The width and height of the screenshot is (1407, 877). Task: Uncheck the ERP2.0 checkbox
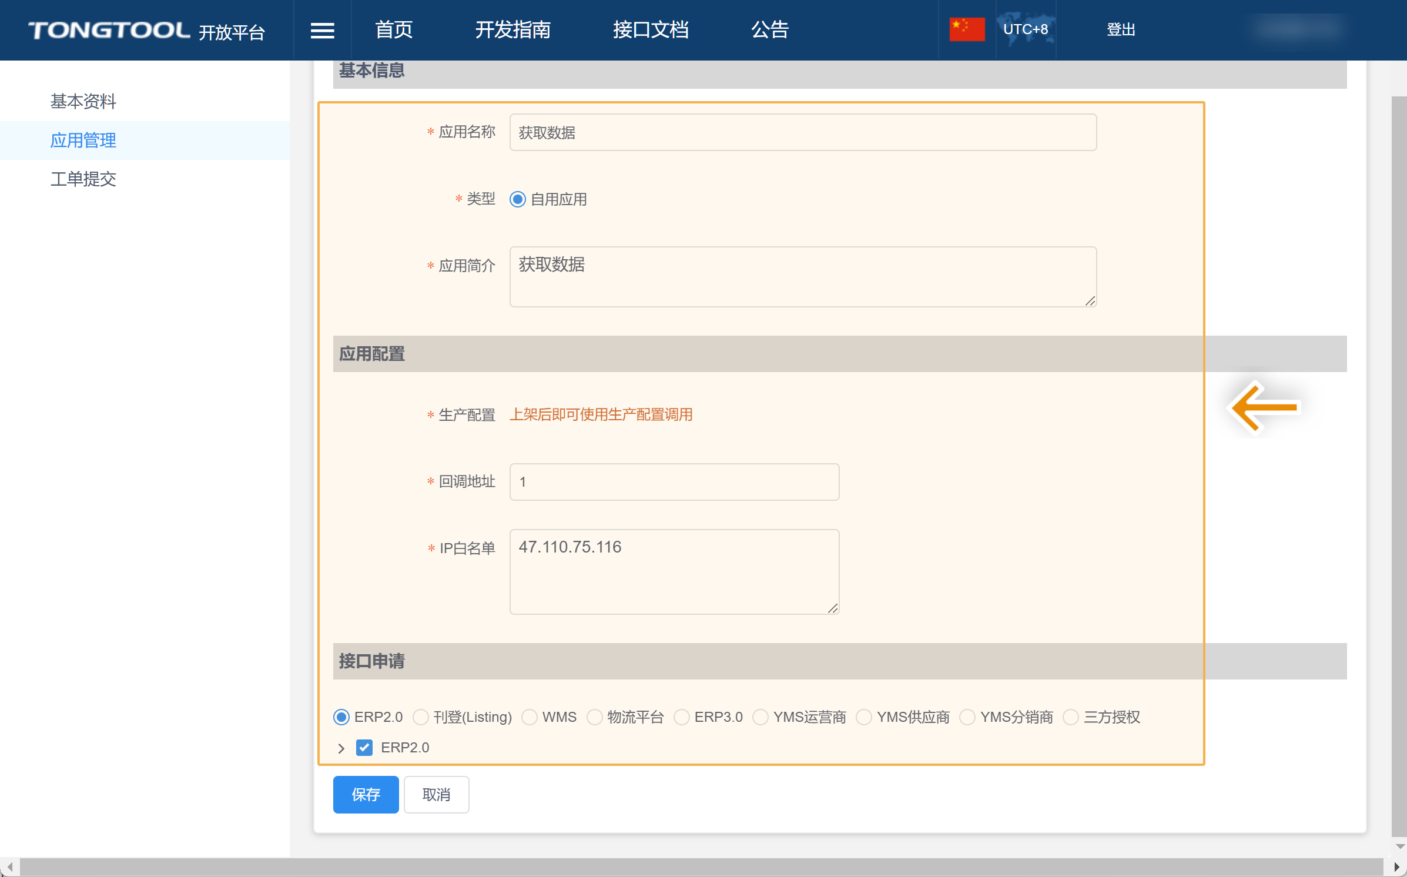[x=364, y=748]
